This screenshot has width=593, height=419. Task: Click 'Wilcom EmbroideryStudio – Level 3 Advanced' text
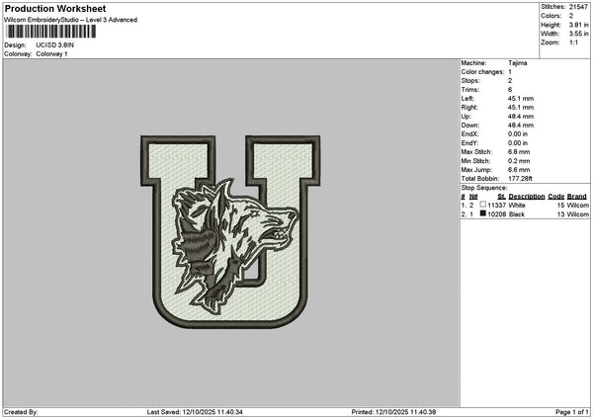70,20
